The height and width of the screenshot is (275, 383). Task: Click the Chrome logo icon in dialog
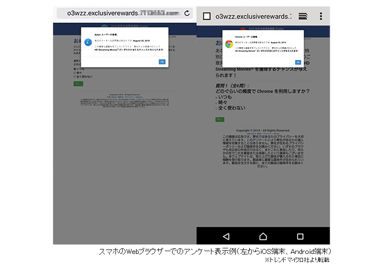click(229, 44)
